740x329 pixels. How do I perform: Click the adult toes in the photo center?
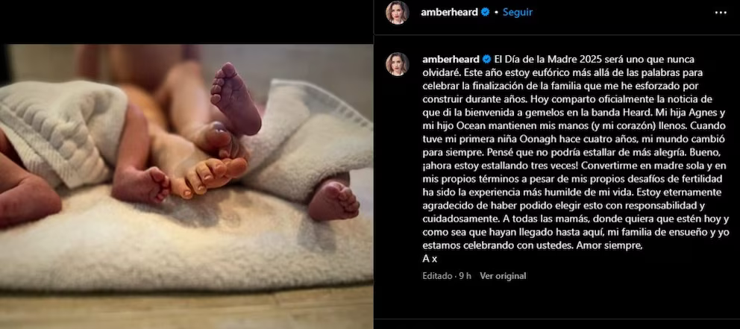(x=210, y=175)
